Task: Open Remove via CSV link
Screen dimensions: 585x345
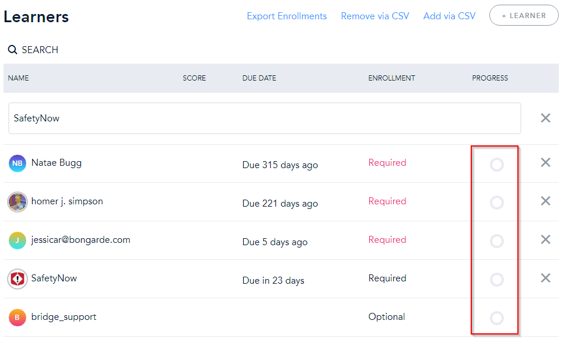Action: point(375,16)
